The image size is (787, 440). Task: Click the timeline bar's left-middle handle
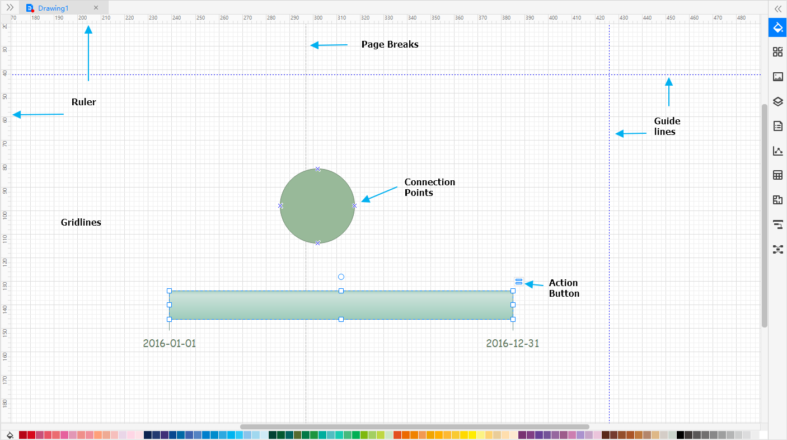pos(169,305)
